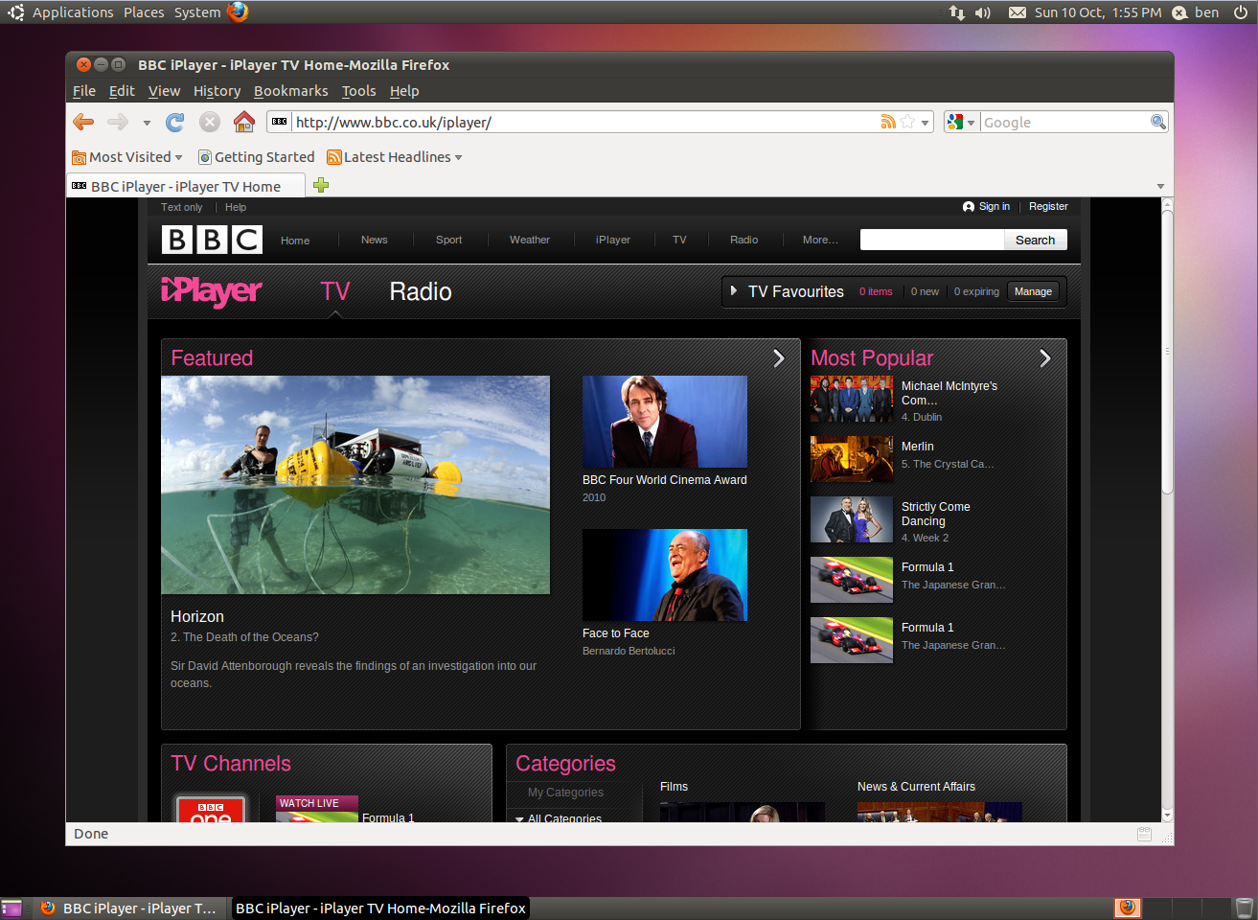Viewport: 1258px width, 920px height.
Task: Open a new tab with the plus icon
Action: pyautogui.click(x=321, y=185)
